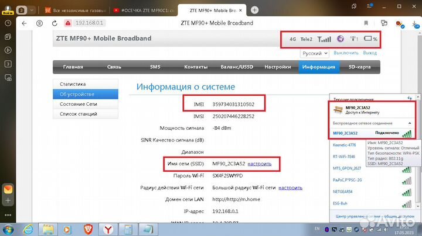Open the video play icon in sidebar
The image size is (422, 236).
pyautogui.click(x=8, y=50)
